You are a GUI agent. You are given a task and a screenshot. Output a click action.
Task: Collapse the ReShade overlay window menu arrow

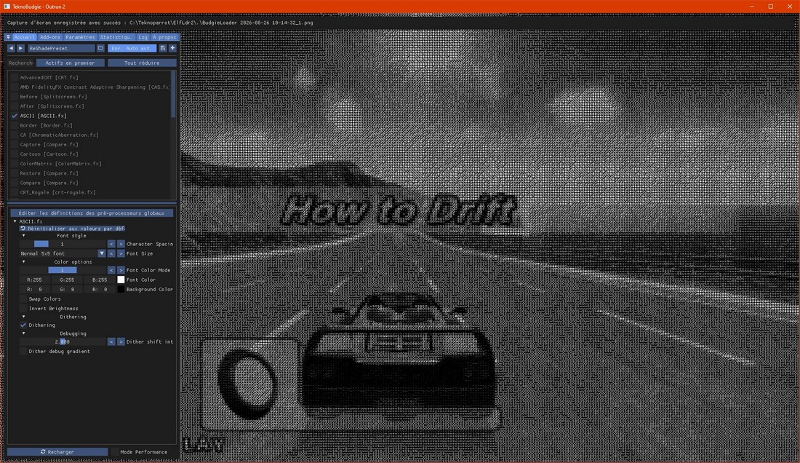click(x=8, y=37)
